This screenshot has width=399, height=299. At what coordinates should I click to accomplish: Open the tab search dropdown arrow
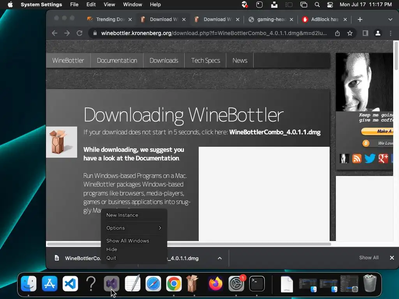tap(390, 19)
